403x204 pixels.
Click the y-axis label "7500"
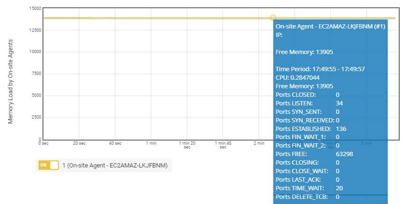pos(36,74)
